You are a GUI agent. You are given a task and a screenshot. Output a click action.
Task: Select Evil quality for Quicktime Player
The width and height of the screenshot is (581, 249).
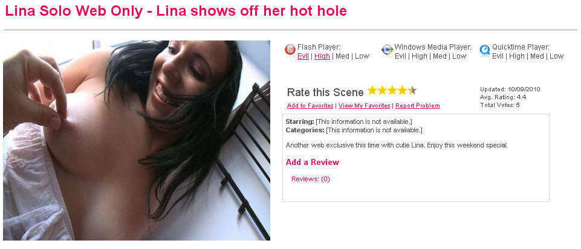498,56
